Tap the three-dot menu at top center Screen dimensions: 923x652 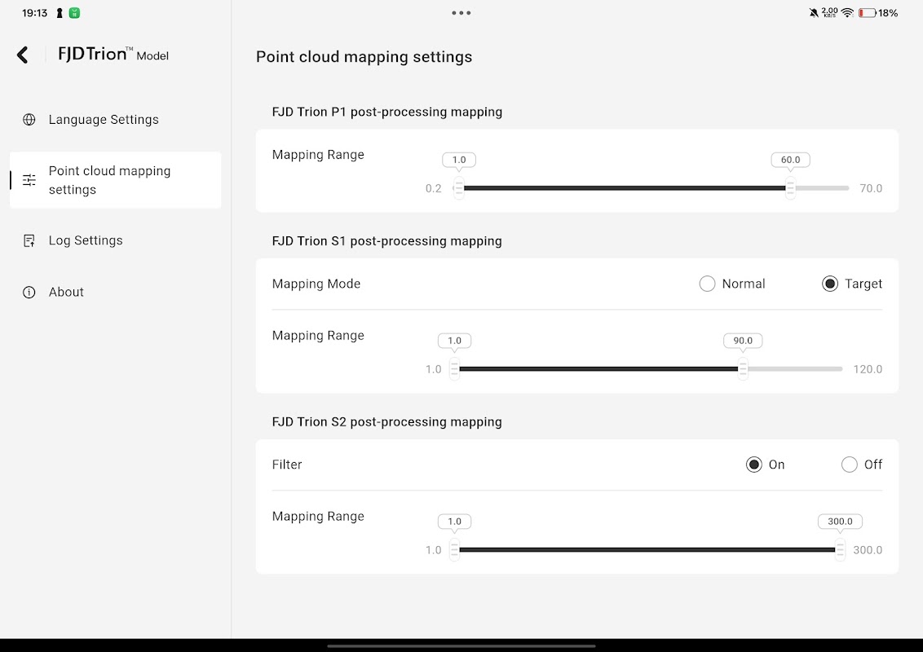pyautogui.click(x=461, y=13)
